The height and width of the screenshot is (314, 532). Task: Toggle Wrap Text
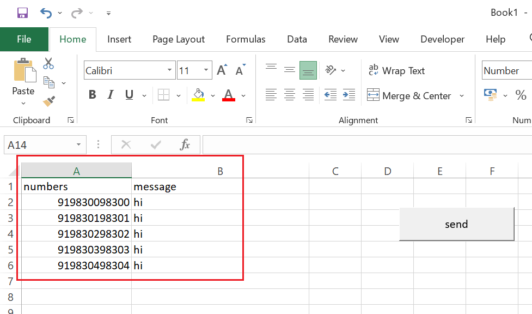click(396, 70)
